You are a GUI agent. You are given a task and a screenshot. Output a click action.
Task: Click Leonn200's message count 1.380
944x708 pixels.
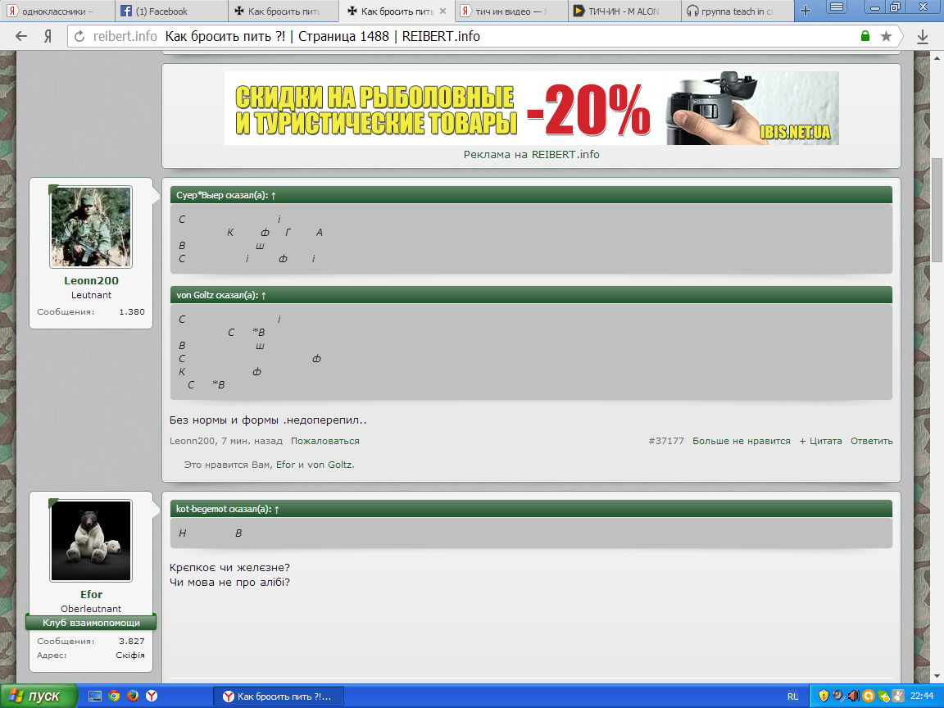(x=132, y=312)
